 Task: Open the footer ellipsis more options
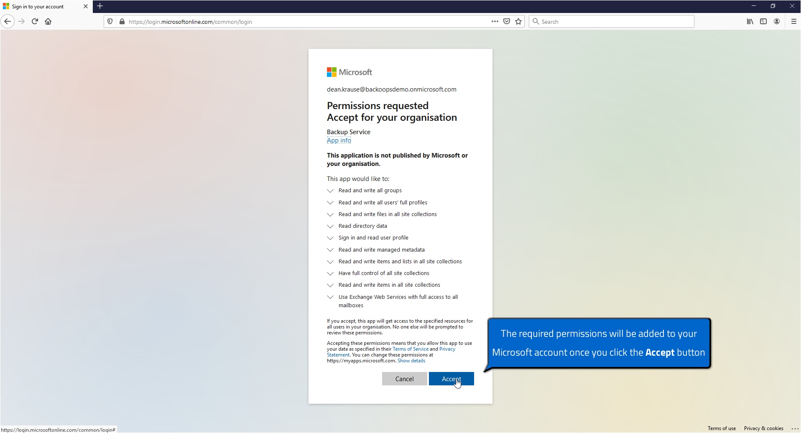[795, 428]
